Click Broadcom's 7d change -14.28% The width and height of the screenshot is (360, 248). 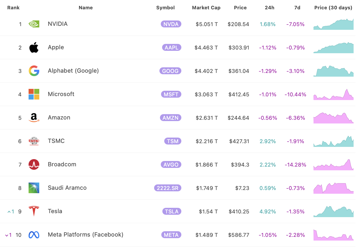(x=295, y=165)
